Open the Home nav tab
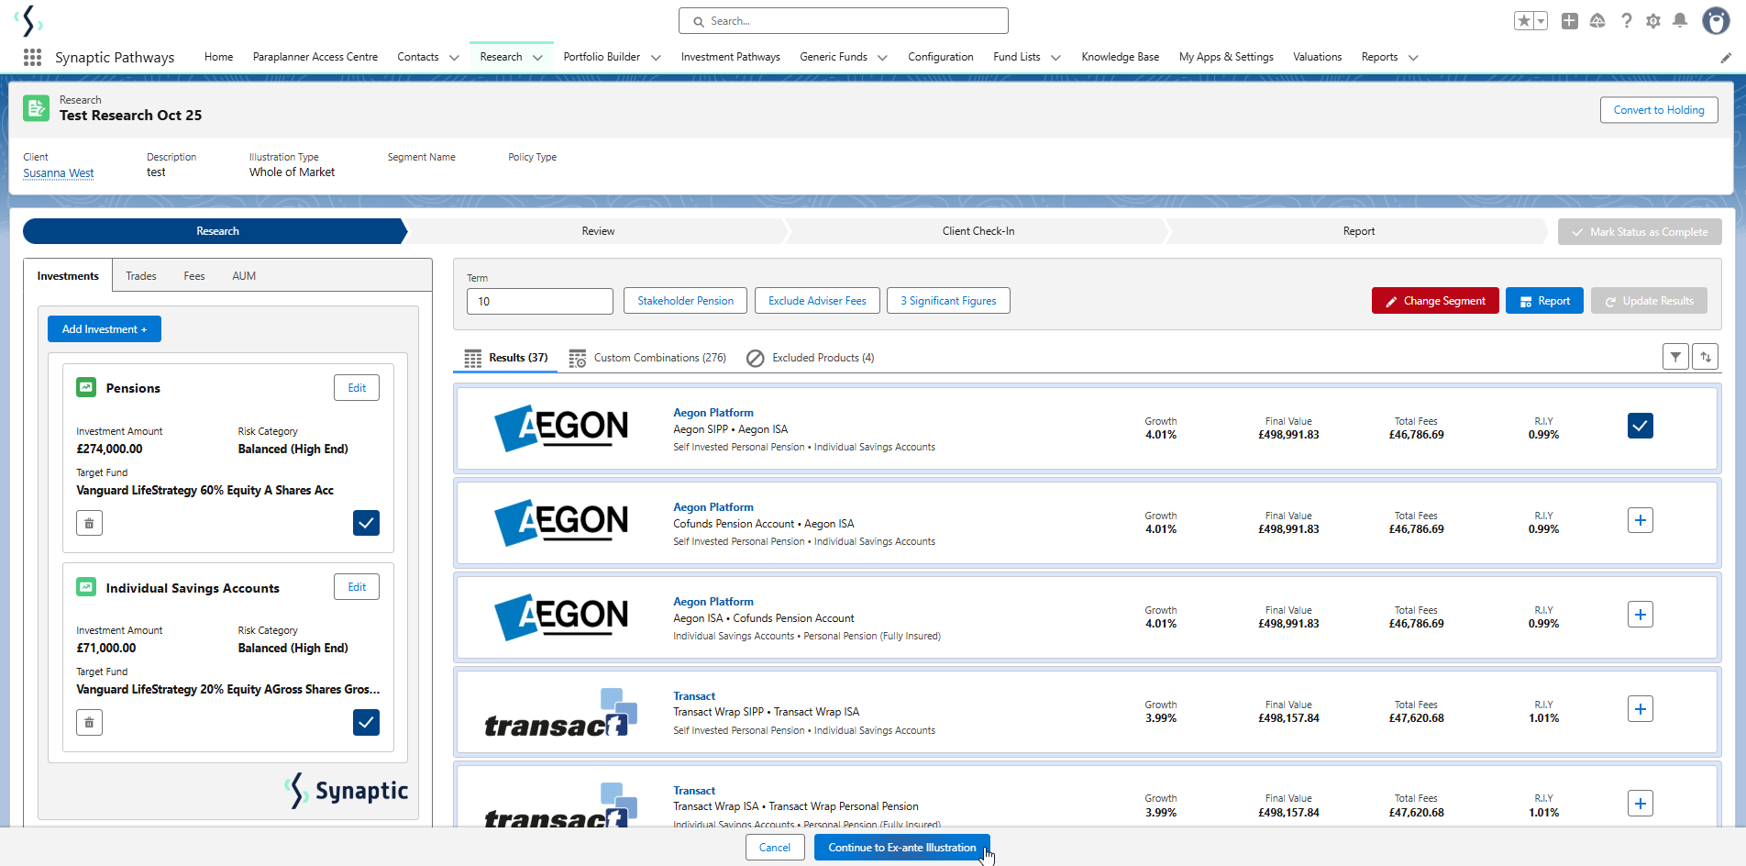 click(x=218, y=57)
